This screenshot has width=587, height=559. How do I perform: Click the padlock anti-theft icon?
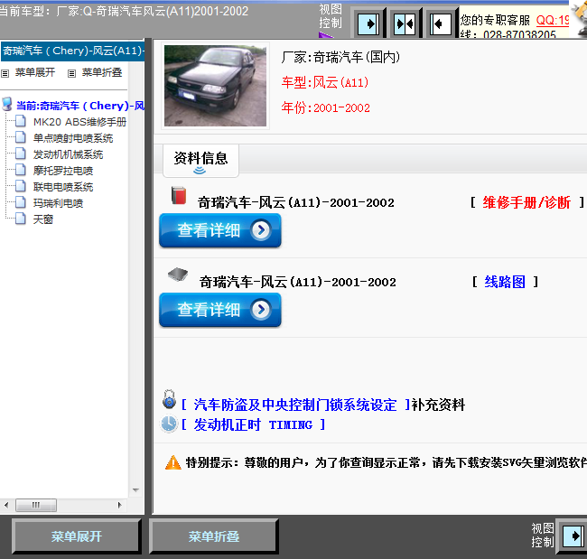tap(169, 399)
